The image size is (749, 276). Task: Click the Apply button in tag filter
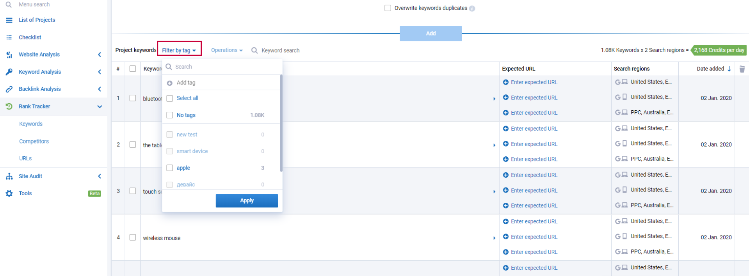247,201
